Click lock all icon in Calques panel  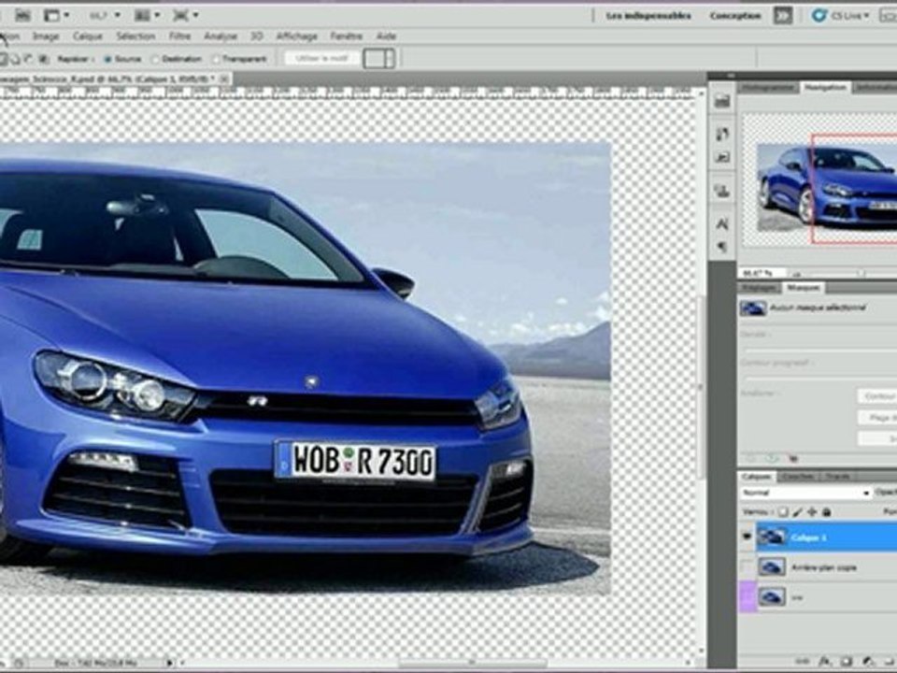(826, 512)
